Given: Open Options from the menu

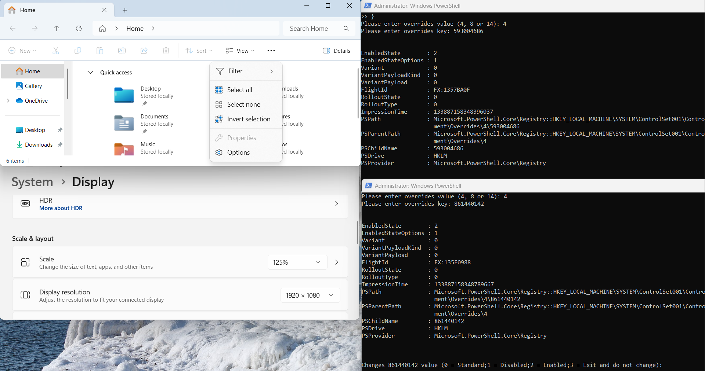Looking at the screenshot, I should point(246,153).
